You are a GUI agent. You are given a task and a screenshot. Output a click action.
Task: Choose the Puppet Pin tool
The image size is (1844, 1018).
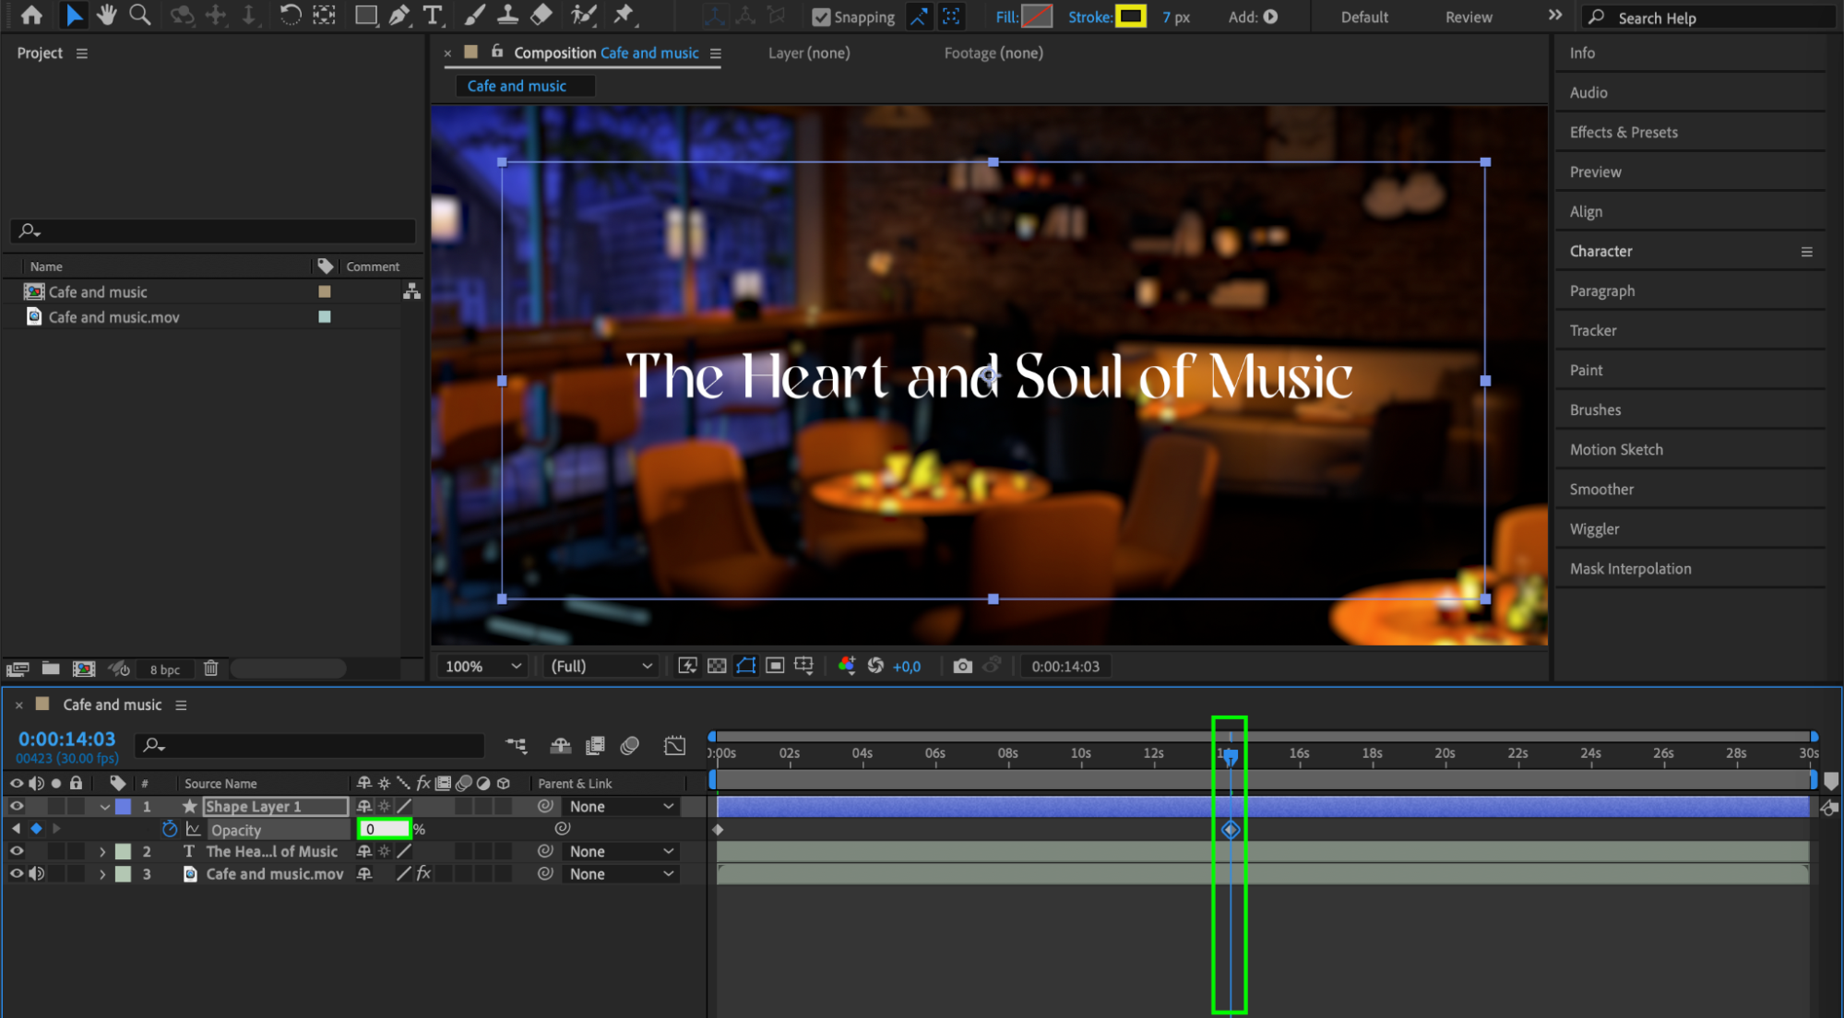click(625, 15)
